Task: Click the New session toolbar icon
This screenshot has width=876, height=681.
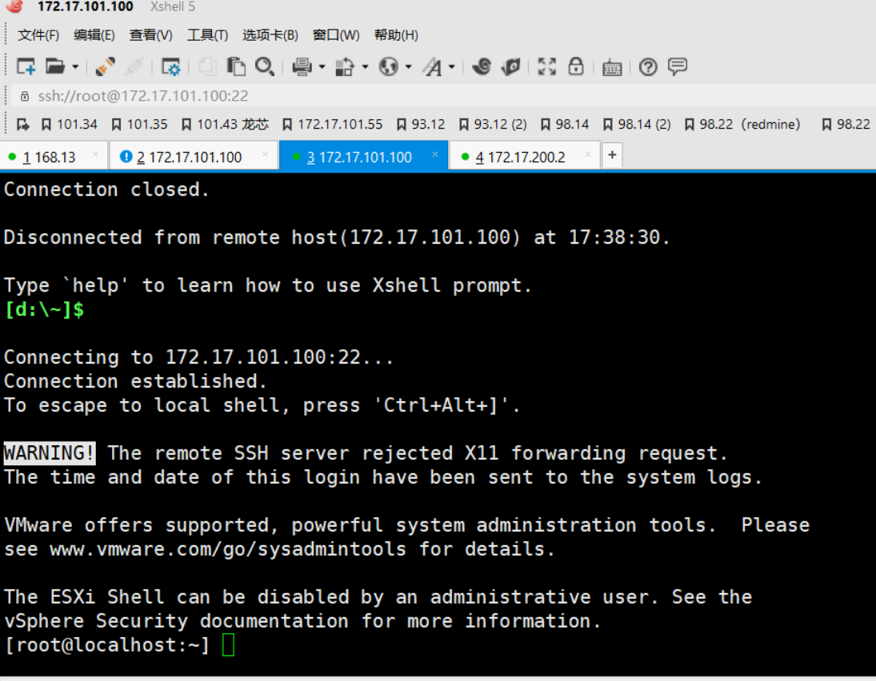Action: 26,67
